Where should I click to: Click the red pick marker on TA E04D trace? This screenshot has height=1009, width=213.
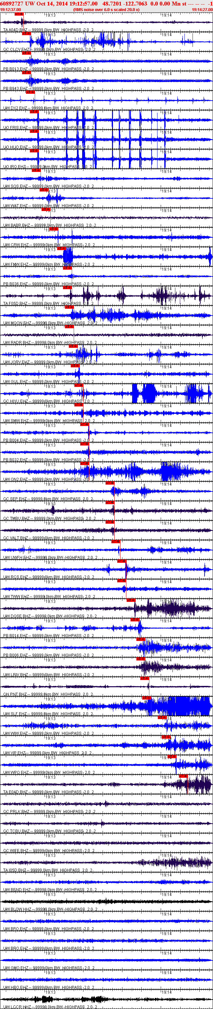tap(183, 776)
